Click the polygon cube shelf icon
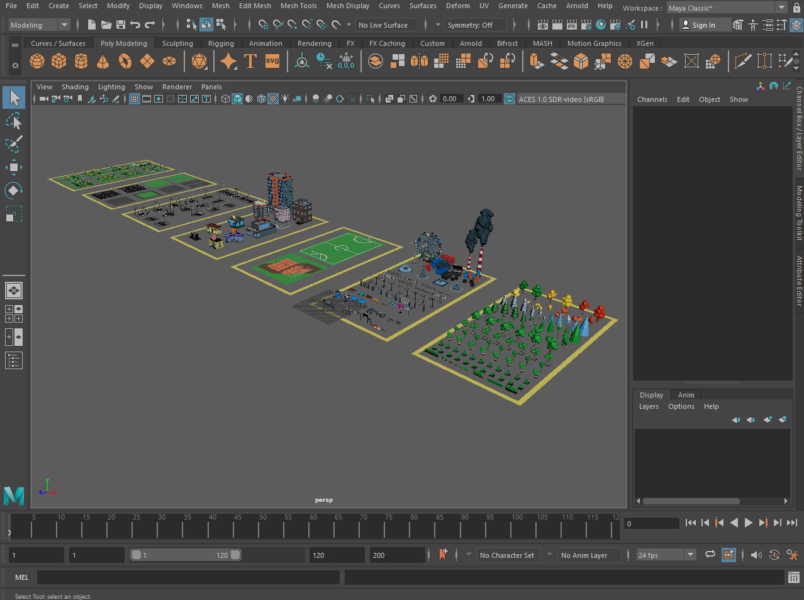Image resolution: width=804 pixels, height=600 pixels. [59, 61]
